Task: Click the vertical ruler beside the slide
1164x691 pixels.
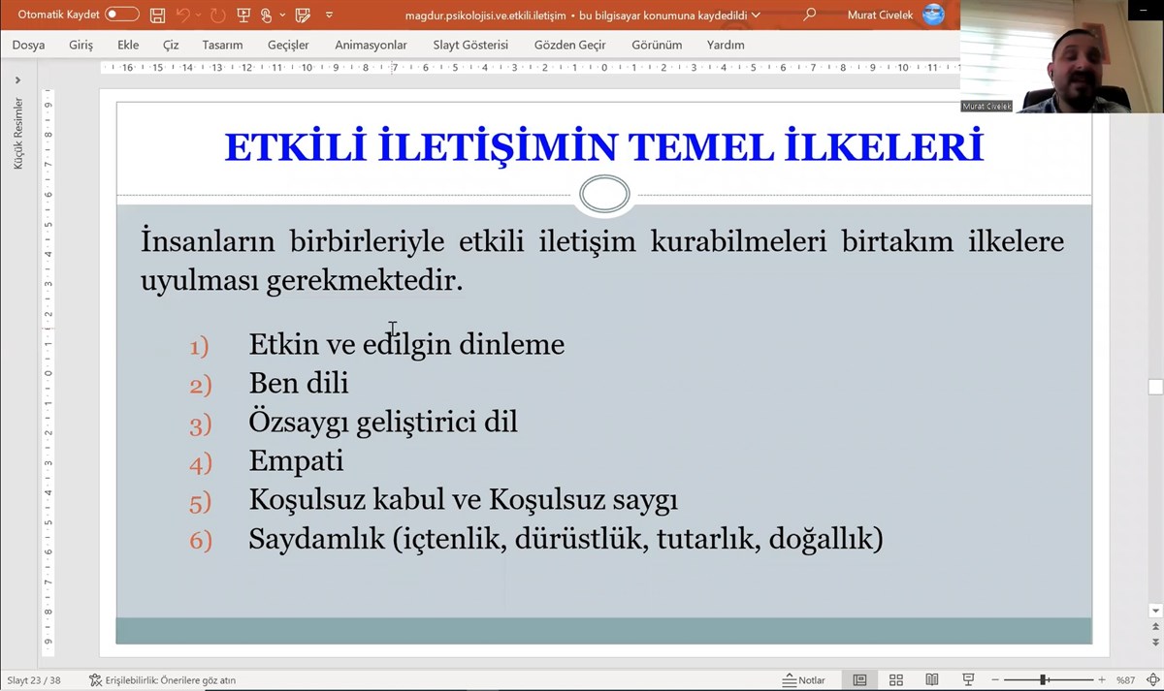Action: (48, 373)
